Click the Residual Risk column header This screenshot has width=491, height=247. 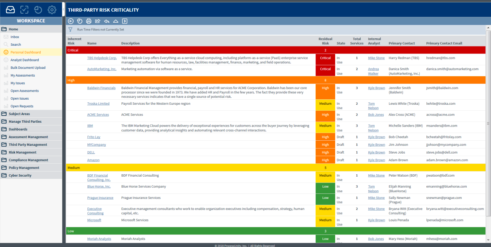tap(325, 41)
